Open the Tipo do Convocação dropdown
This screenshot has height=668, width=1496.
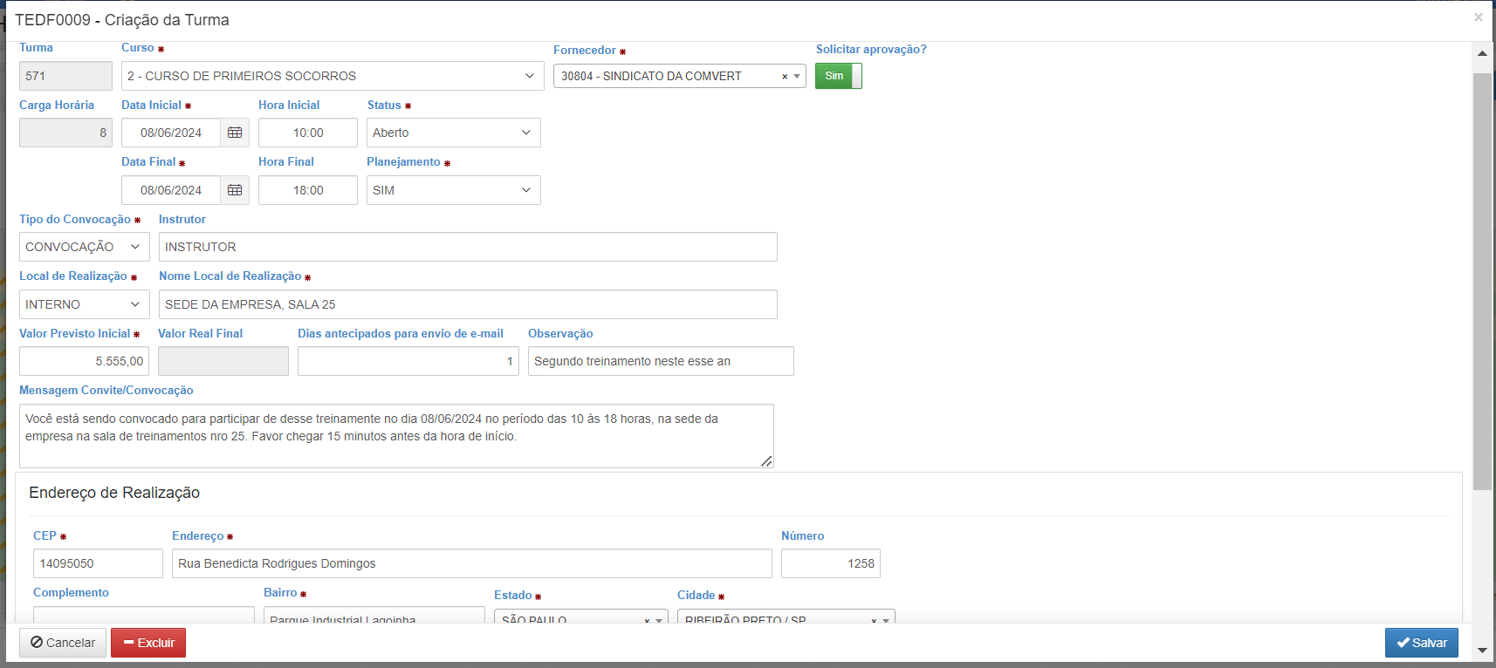(x=85, y=247)
